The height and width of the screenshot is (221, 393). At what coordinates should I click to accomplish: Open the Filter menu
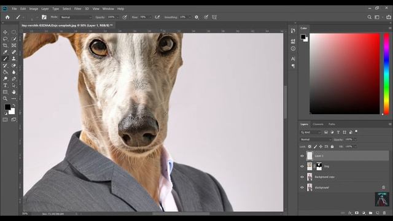click(78, 9)
